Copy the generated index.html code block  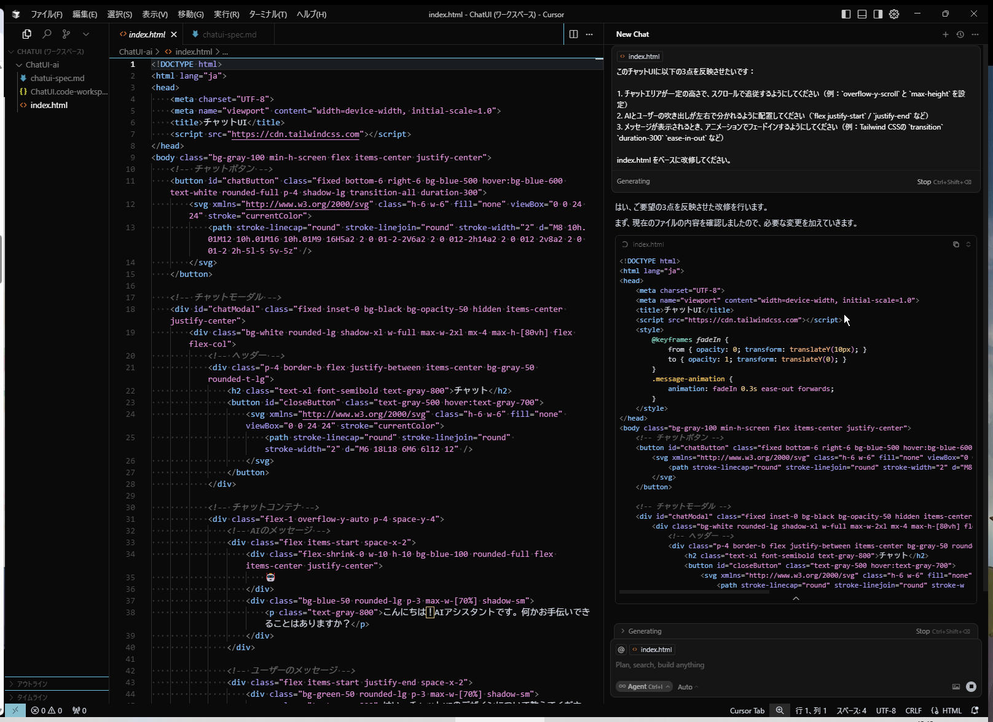click(x=956, y=244)
